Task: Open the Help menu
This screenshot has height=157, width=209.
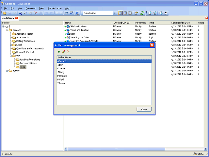Action: coord(67,9)
